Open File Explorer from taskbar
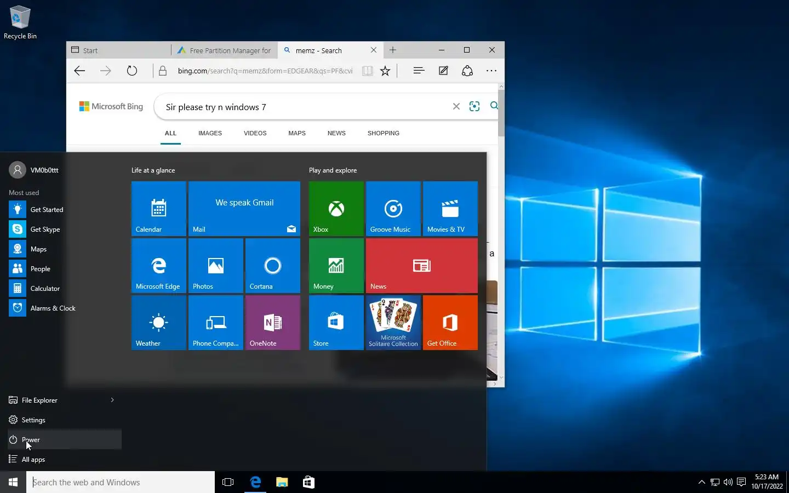 [x=282, y=482]
